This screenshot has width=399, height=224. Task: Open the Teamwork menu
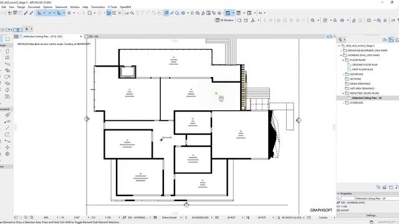(x=61, y=7)
